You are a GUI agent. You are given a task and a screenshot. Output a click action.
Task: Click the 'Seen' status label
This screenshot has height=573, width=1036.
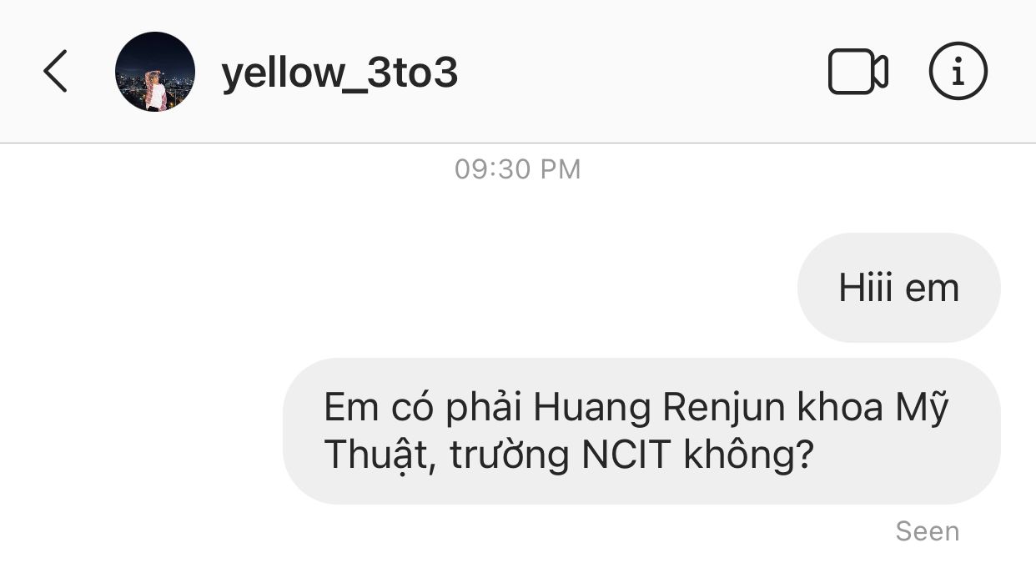pyautogui.click(x=927, y=531)
